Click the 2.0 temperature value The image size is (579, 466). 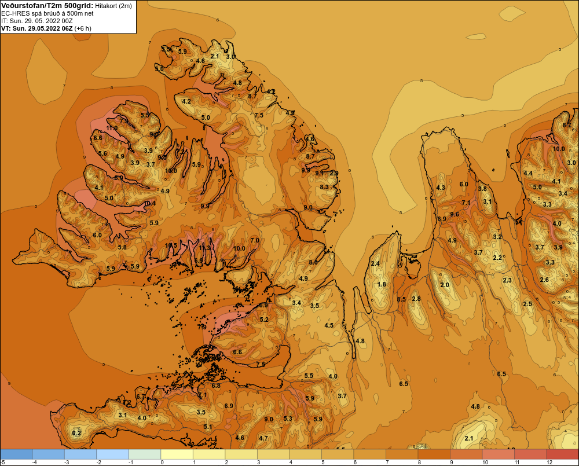pos(445,285)
